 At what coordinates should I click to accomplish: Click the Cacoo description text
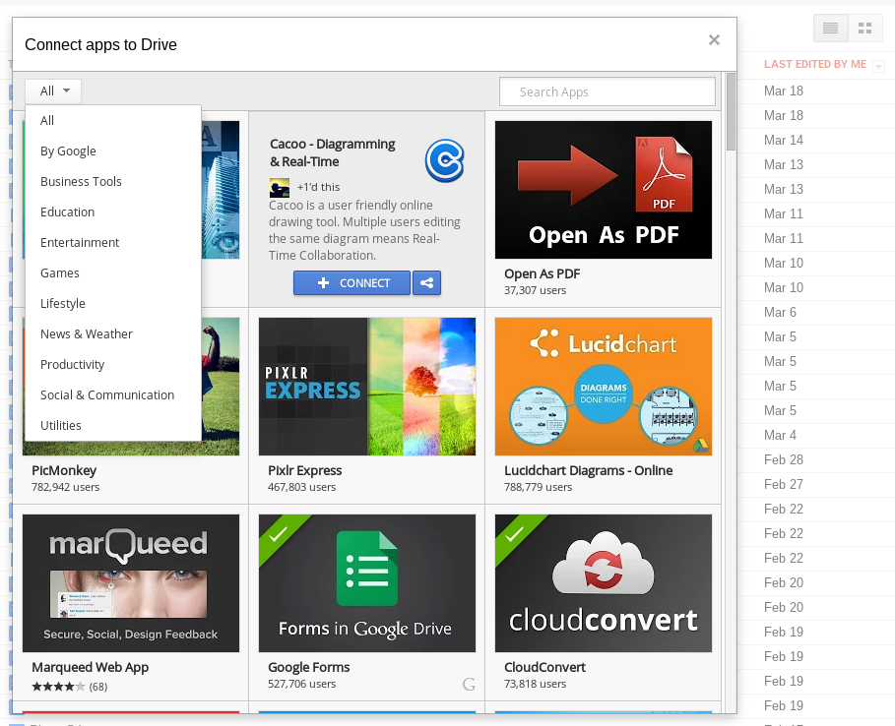tap(364, 230)
